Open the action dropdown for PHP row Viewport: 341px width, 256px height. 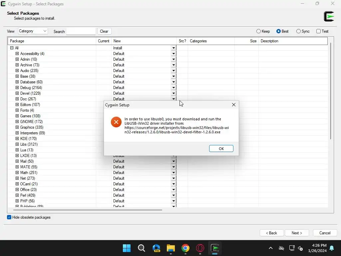tap(173, 201)
